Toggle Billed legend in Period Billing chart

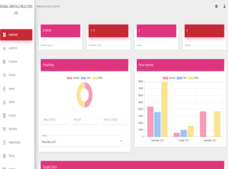(97, 78)
